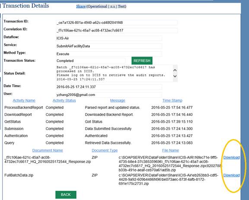Image resolution: width=249 pixels, height=200 pixels.
Task: Click inside the Status Detail text area
Action: (114, 73)
